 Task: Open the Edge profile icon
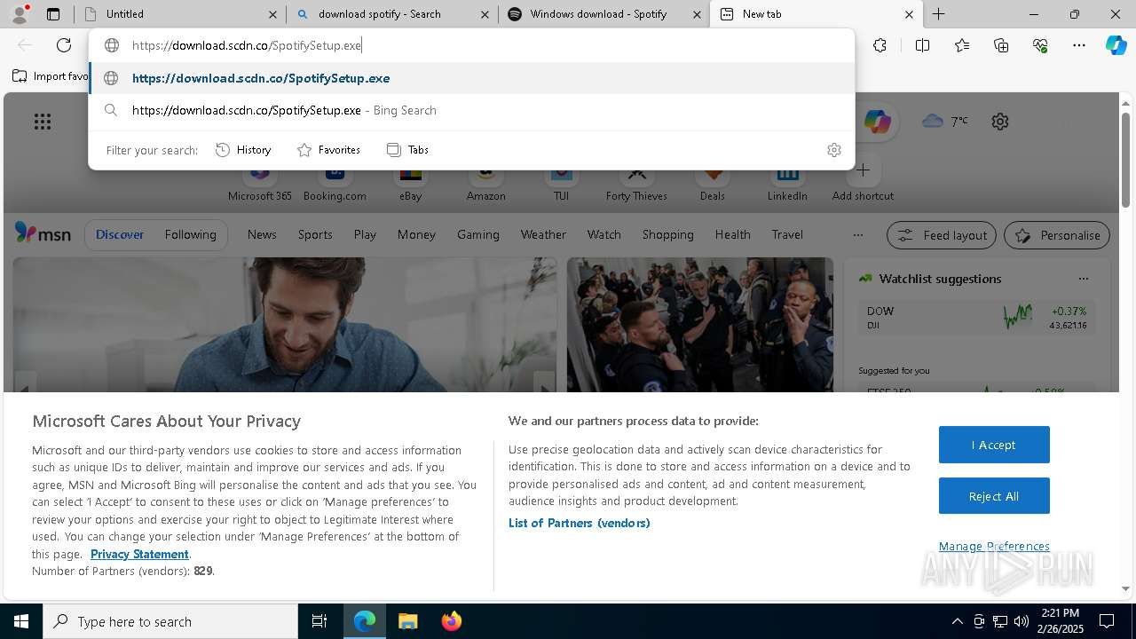[20, 13]
